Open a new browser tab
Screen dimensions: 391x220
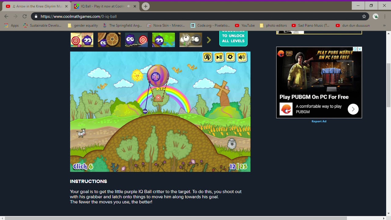pyautogui.click(x=146, y=6)
